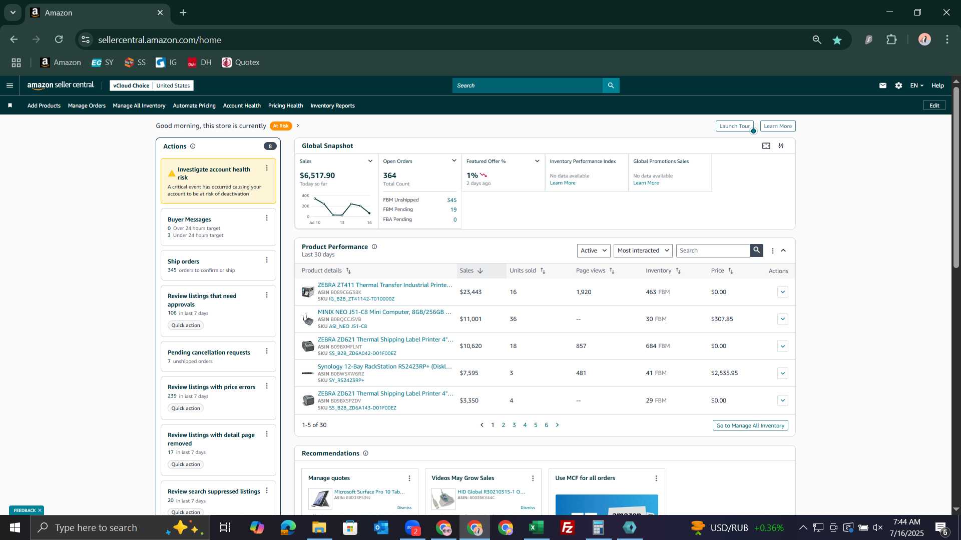Viewport: 961px width, 540px height.
Task: Click the Recommendations info icon
Action: point(366,453)
